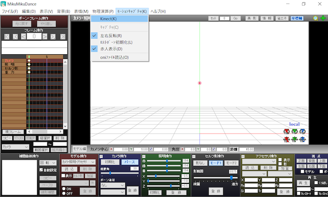
Task: Click the green cross move view icon
Action: (323, 18)
